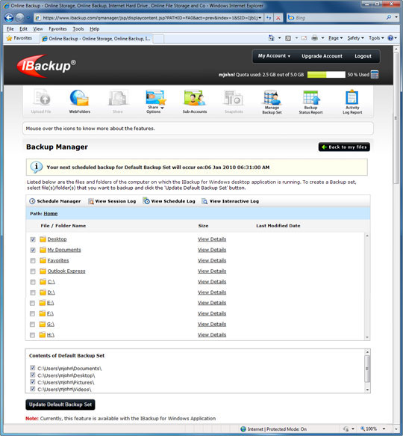This screenshot has width=403, height=436.
Task: Click the quota usage progress bar
Action: [x=326, y=75]
